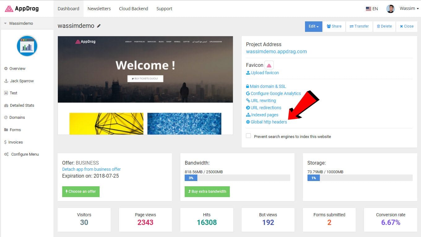The width and height of the screenshot is (421, 237).
Task: Click the folder icon beside Forms
Action: coord(6,130)
